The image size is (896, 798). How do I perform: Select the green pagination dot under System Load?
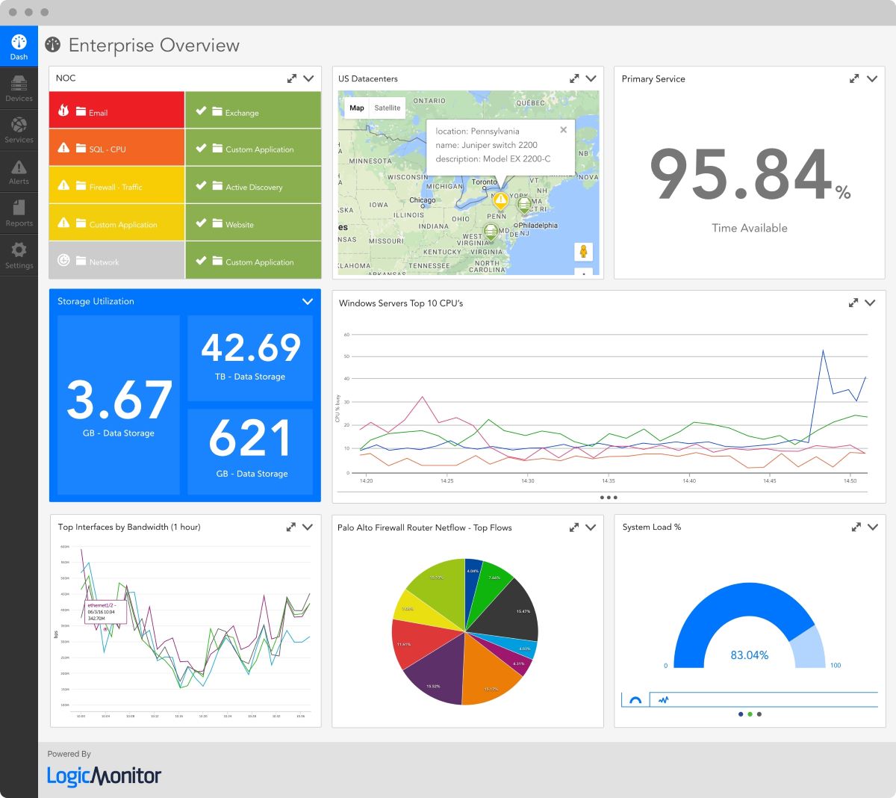tap(750, 714)
